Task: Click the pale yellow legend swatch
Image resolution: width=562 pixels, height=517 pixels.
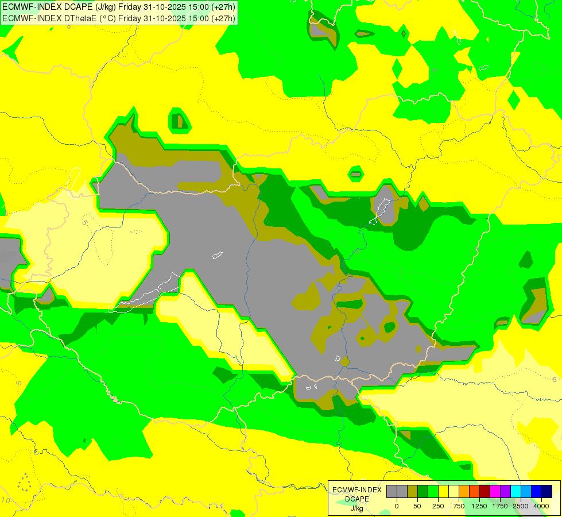Action: [454, 491]
